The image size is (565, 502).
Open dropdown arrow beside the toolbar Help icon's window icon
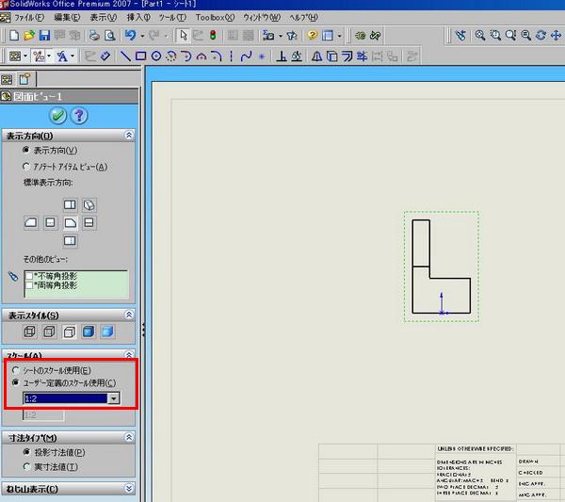339,36
